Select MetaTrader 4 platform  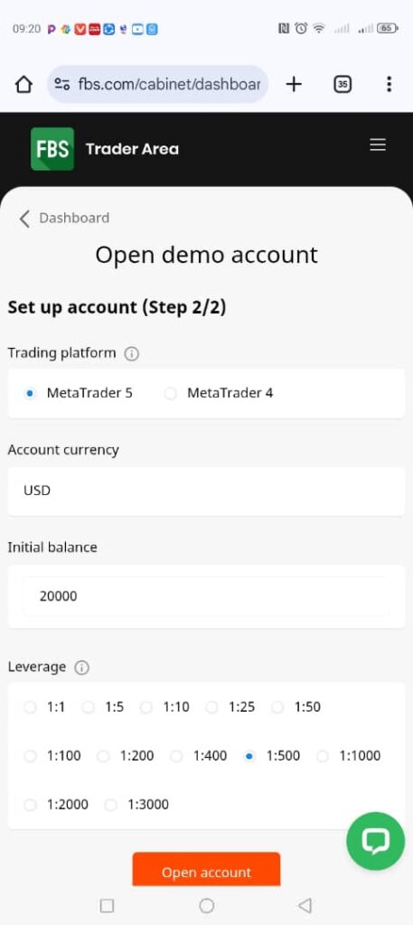point(219,394)
